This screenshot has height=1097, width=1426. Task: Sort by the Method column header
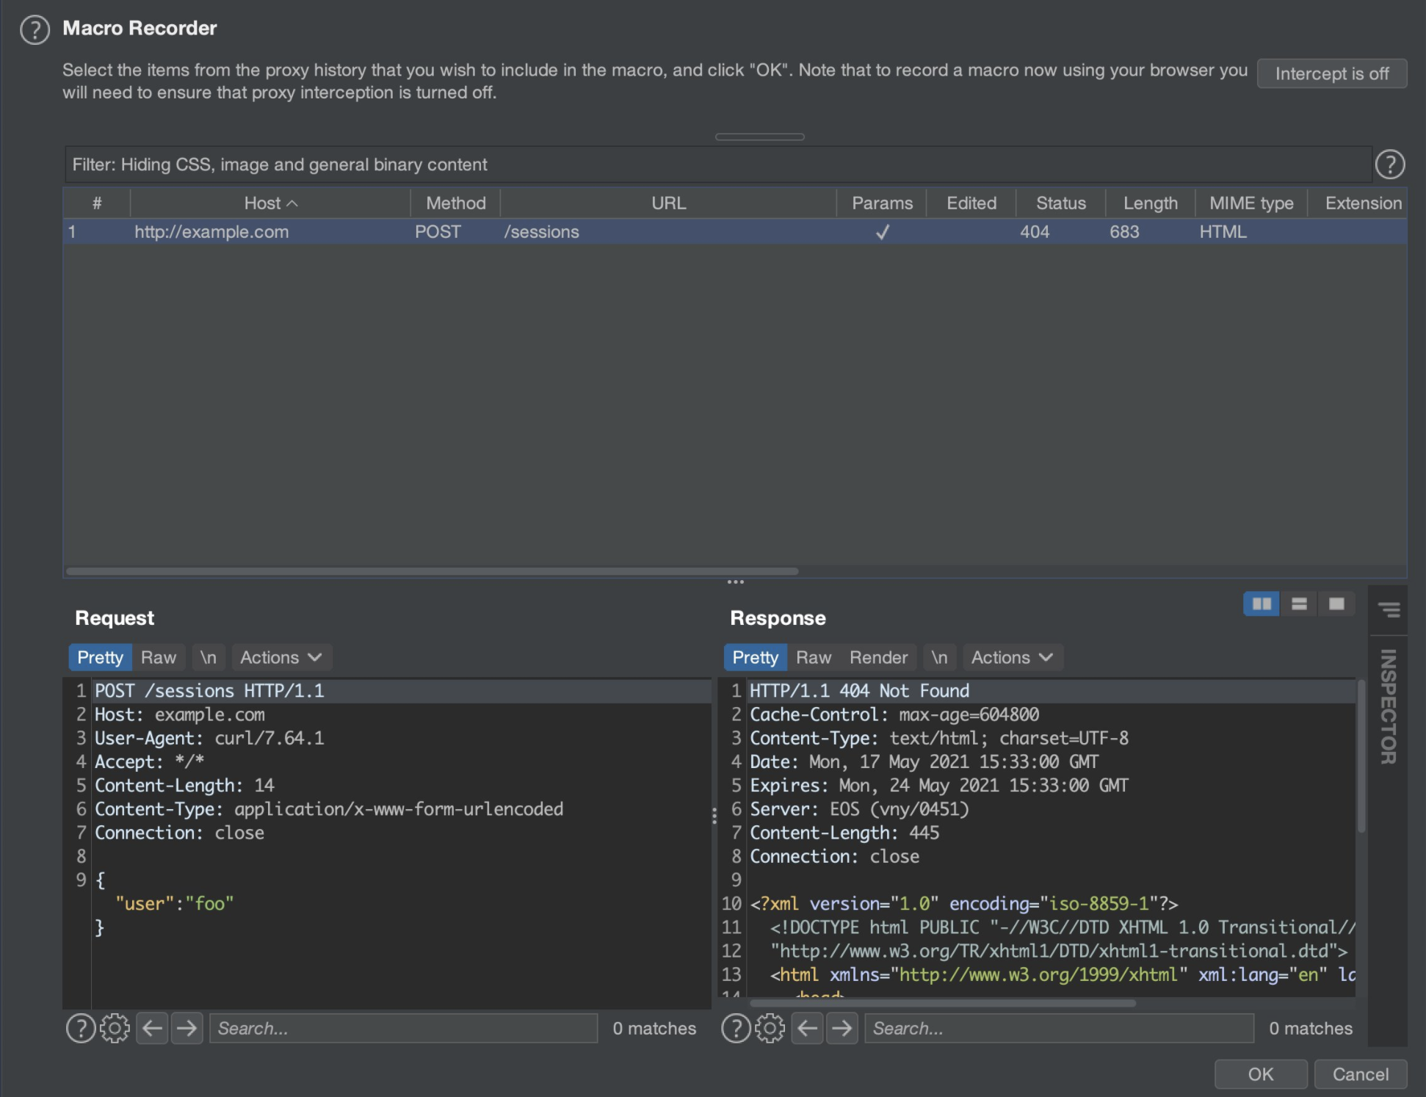tap(455, 203)
